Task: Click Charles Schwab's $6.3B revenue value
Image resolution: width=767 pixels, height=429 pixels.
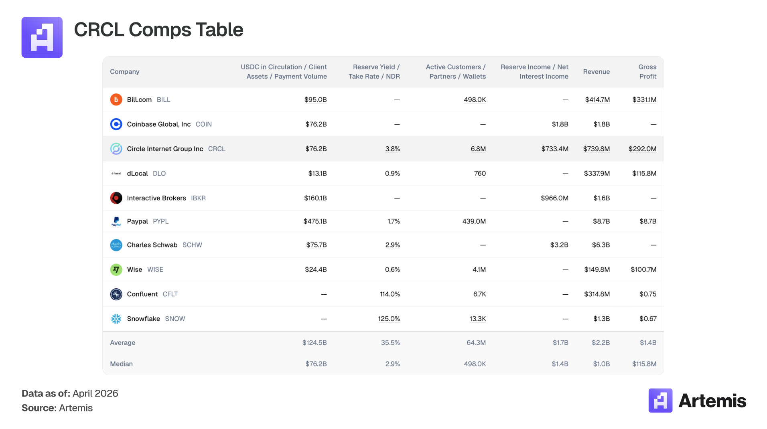Action: click(x=601, y=245)
